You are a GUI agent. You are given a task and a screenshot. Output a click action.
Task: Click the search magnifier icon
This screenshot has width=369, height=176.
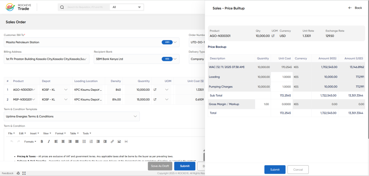coord(62,7)
